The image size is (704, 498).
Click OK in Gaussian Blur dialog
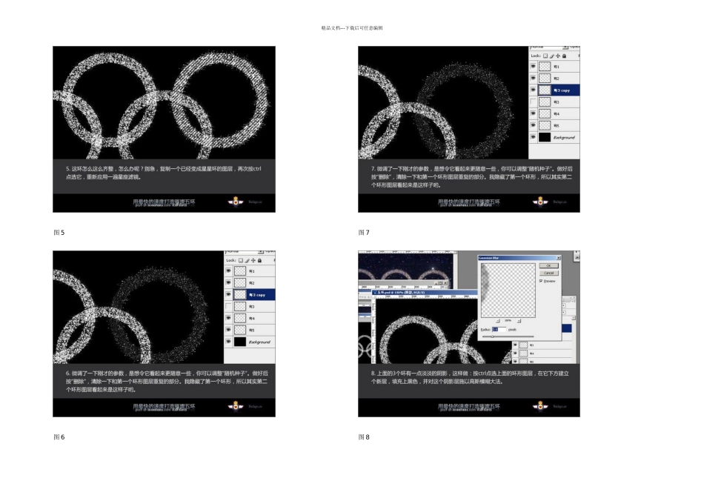(548, 266)
